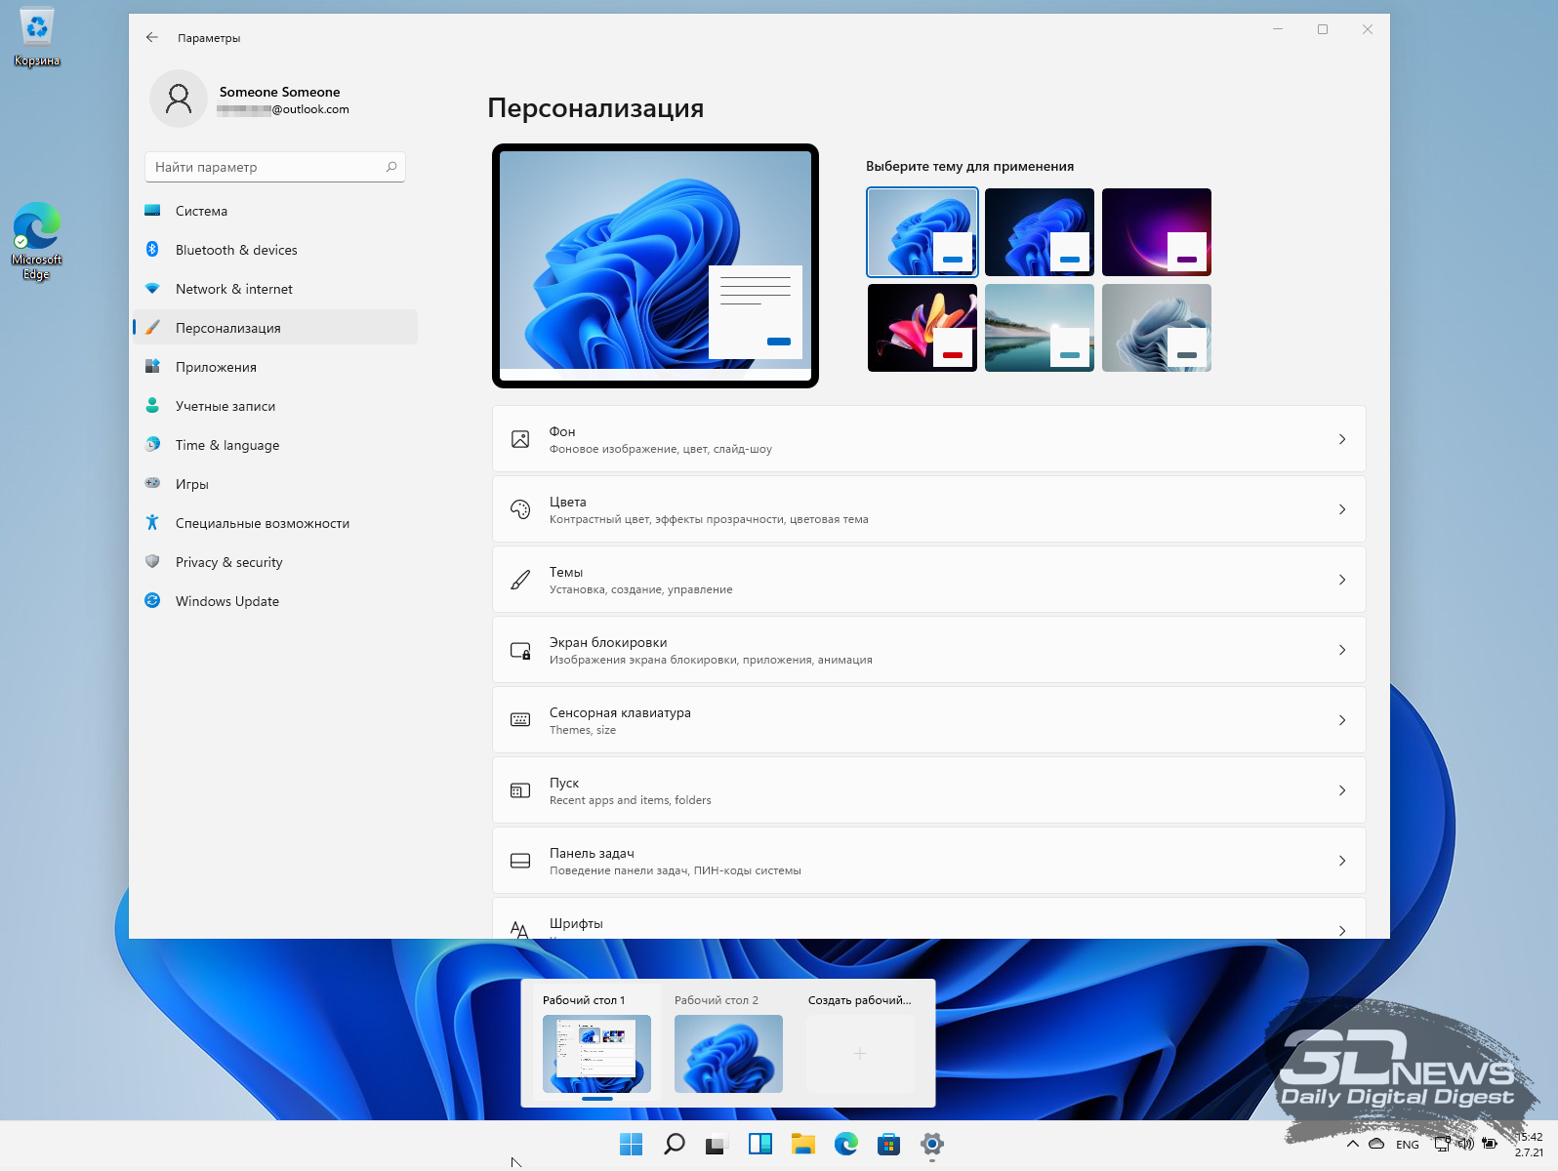Click the OneDrive cloud tray icon
Screen dimensions: 1558x1171
pyautogui.click(x=1376, y=1144)
